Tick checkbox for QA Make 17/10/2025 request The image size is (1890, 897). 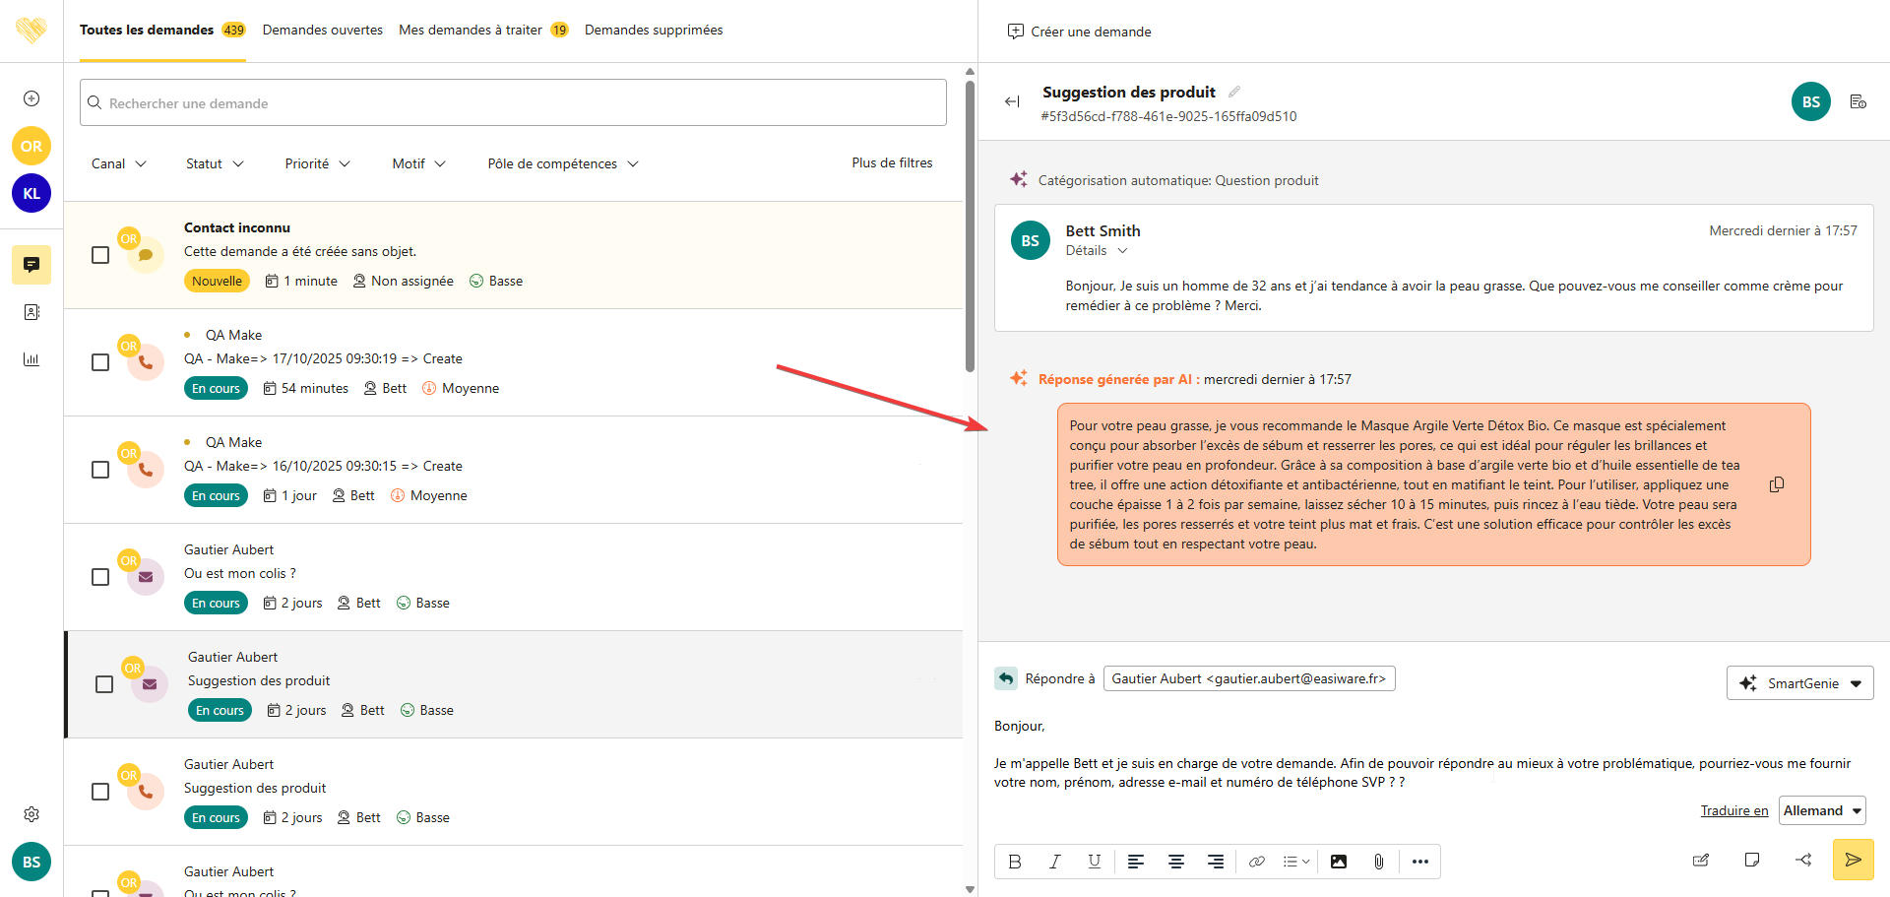coord(100,362)
